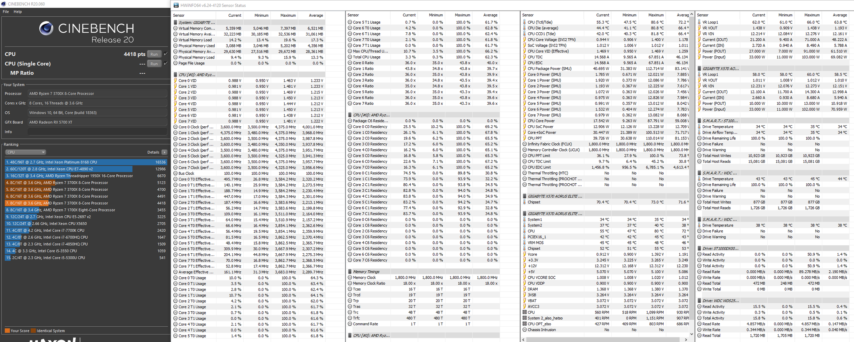854x342 pixels.
Task: Click the chip icon beside System: GIGABYTE header
Action: coord(175,22)
